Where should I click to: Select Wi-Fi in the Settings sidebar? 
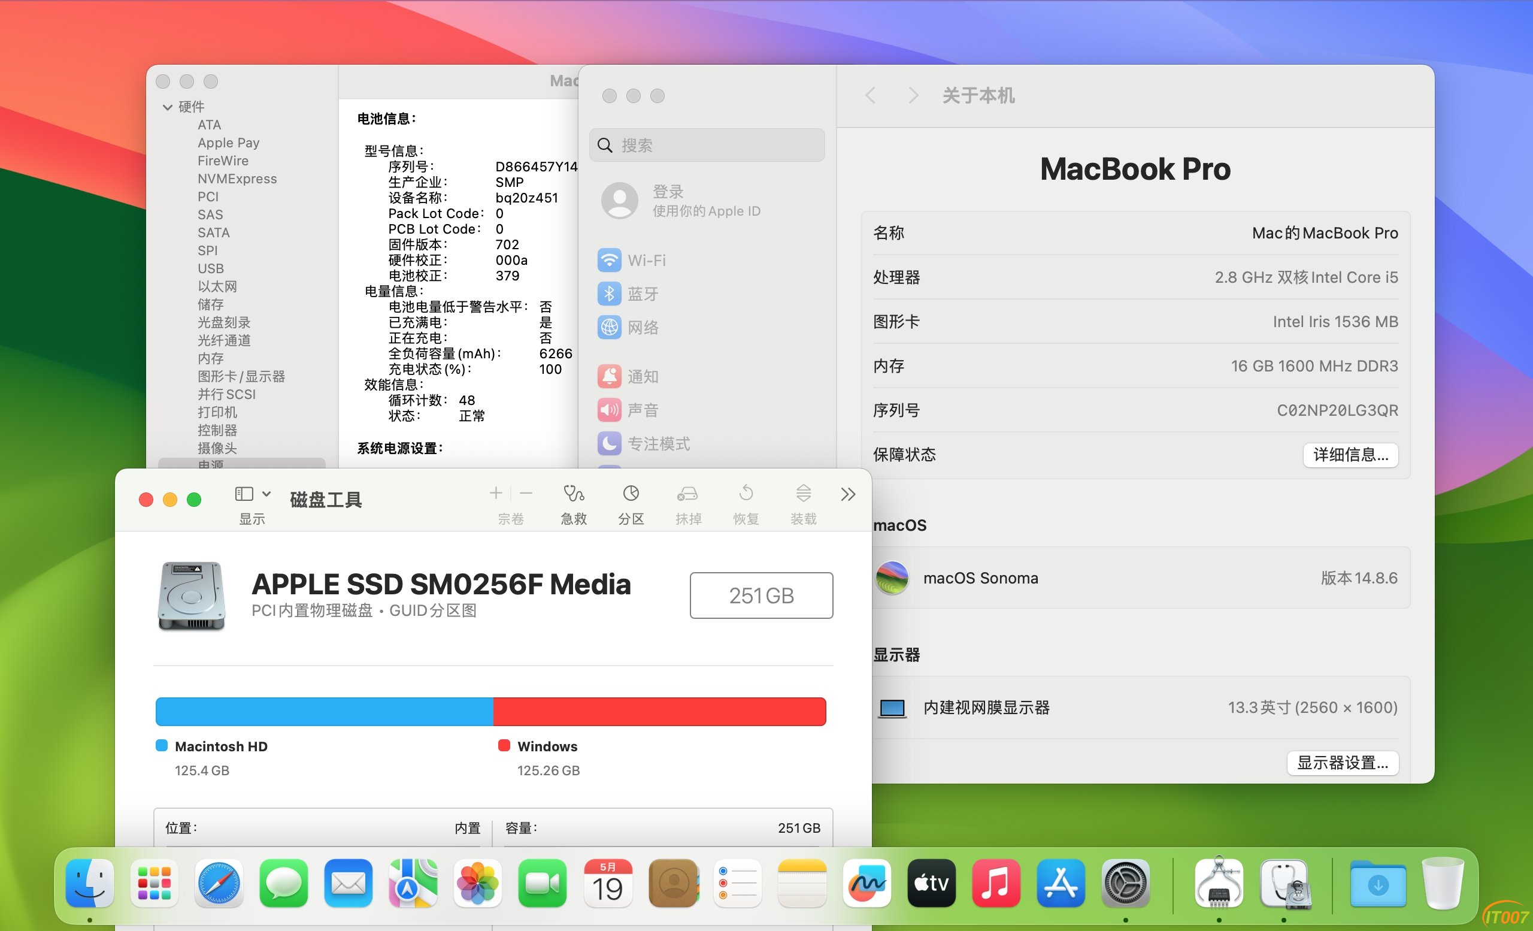tap(707, 260)
